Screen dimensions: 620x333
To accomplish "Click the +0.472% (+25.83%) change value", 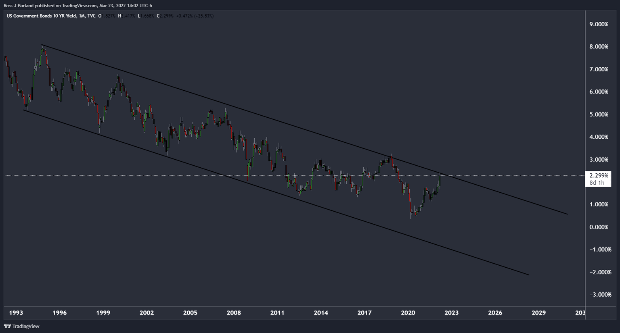I will click(195, 16).
